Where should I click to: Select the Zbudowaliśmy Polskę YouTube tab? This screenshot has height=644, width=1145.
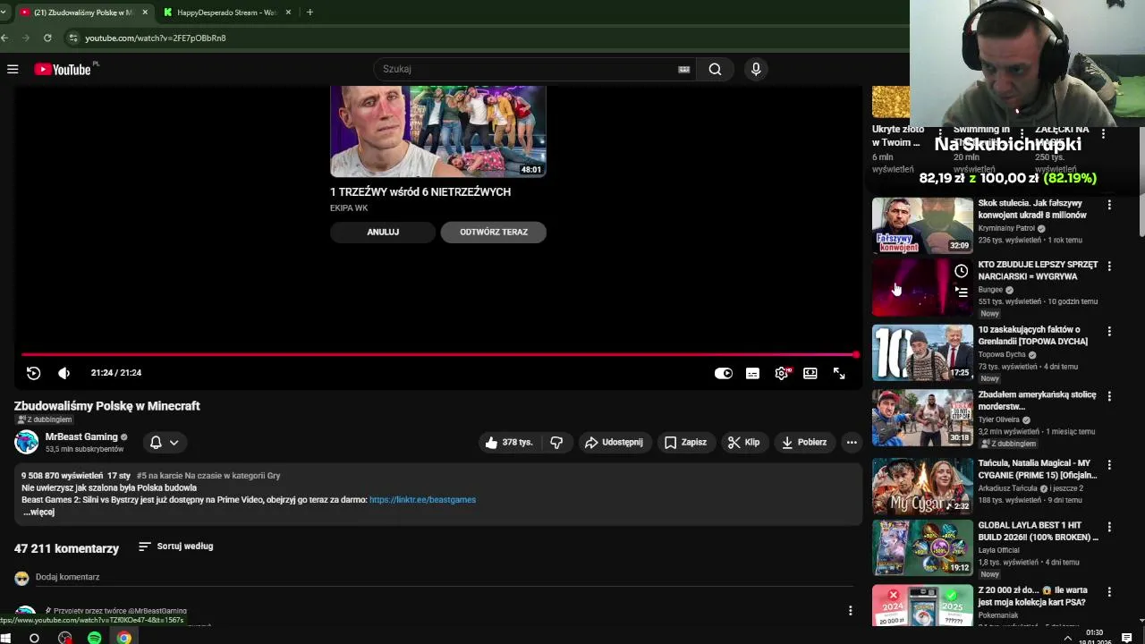click(x=82, y=13)
